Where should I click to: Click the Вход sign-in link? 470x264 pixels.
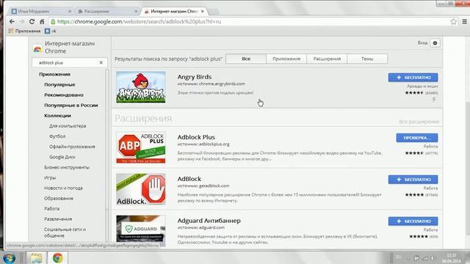(x=422, y=43)
